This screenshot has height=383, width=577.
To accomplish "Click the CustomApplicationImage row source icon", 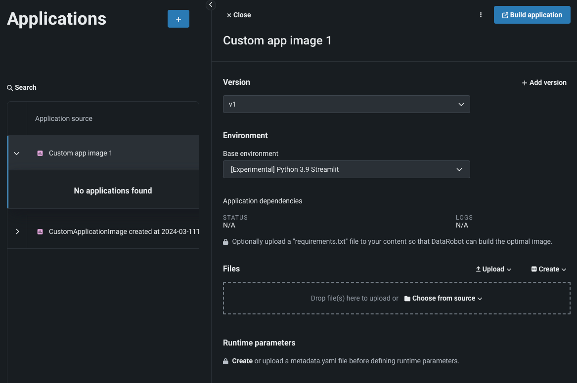I will click(40, 231).
